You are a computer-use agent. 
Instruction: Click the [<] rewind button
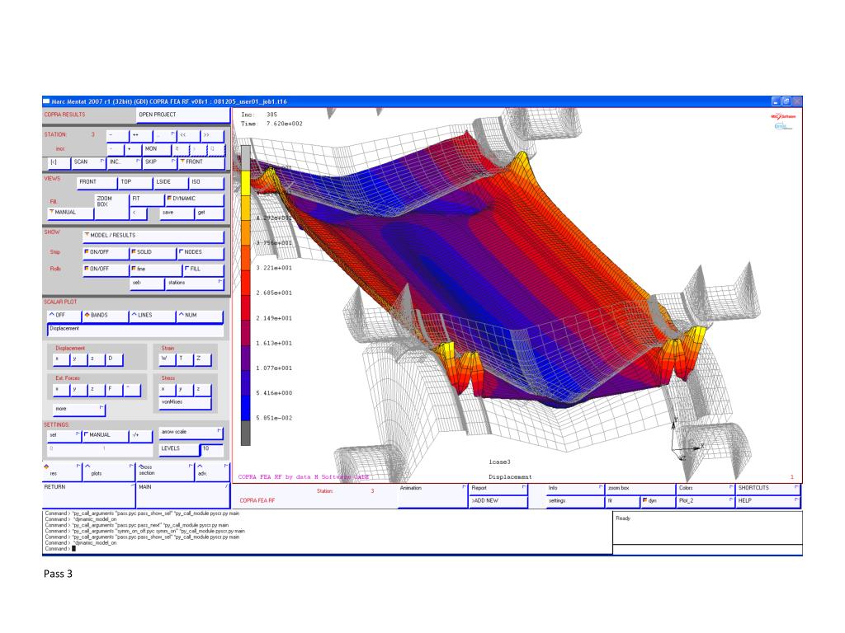point(59,162)
